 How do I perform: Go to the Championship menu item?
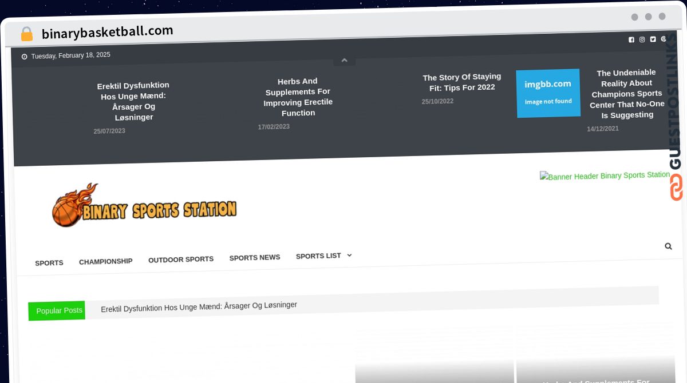click(106, 261)
